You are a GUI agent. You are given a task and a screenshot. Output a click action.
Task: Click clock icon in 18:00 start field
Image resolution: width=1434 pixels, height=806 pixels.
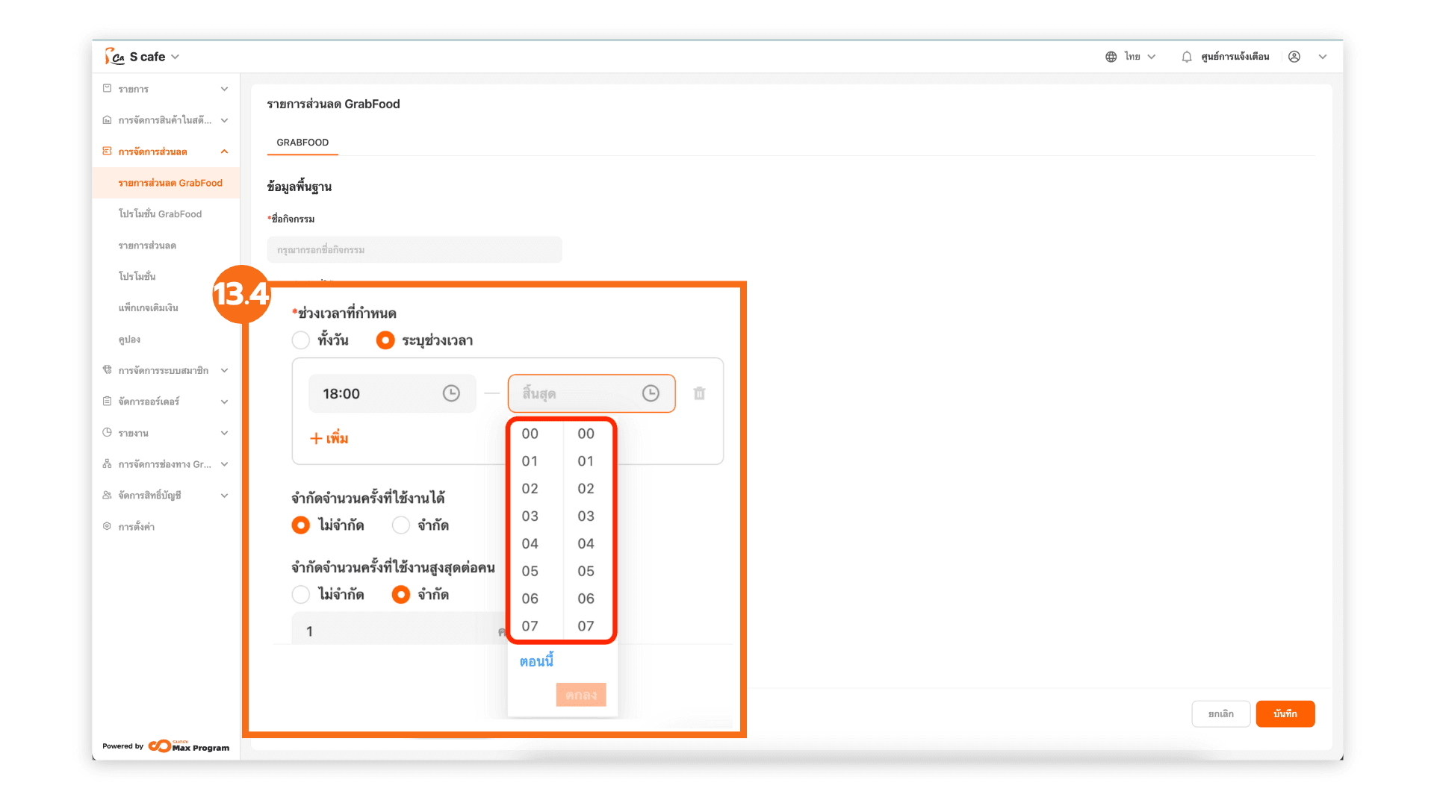(x=451, y=393)
